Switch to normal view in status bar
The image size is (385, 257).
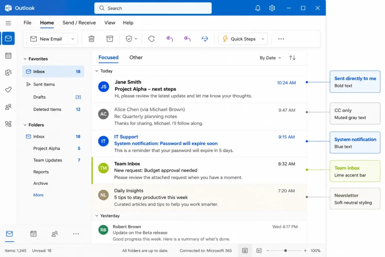(x=245, y=250)
